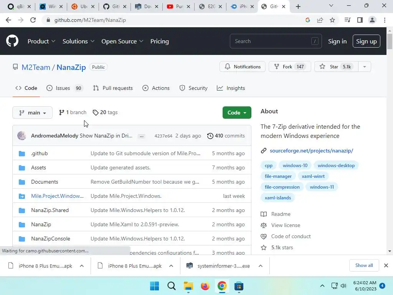The width and height of the screenshot is (393, 295).
Task: View 20 tags
Action: coord(105,113)
